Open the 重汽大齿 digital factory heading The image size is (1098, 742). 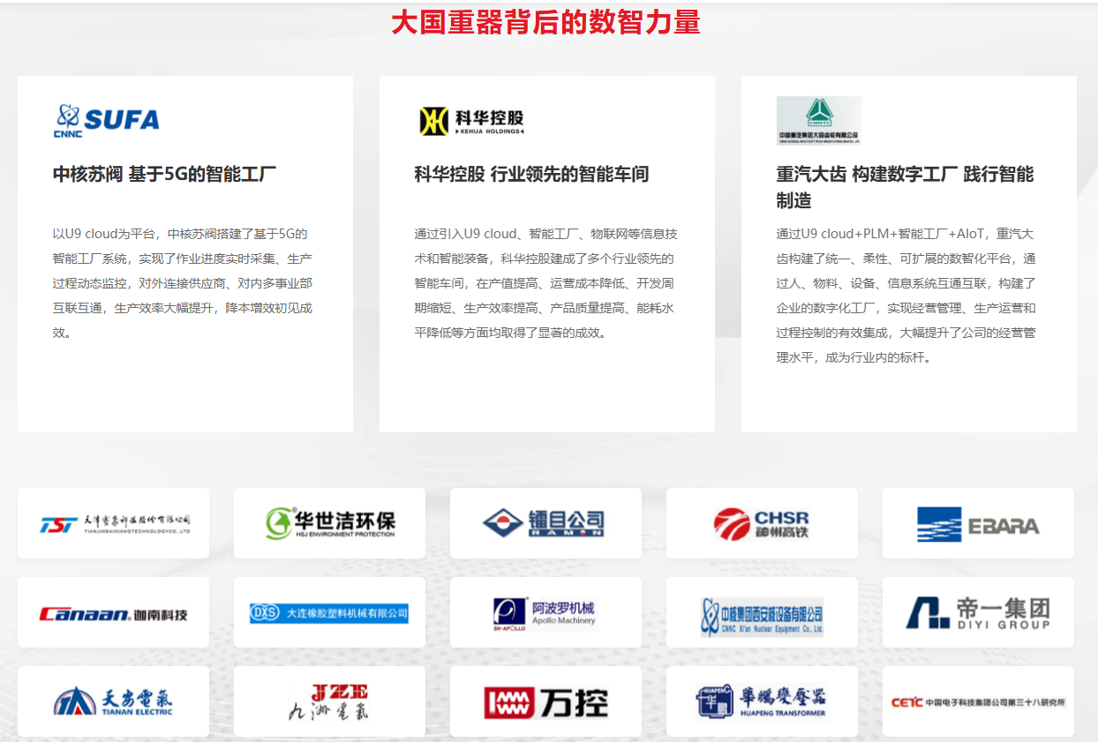(905, 187)
